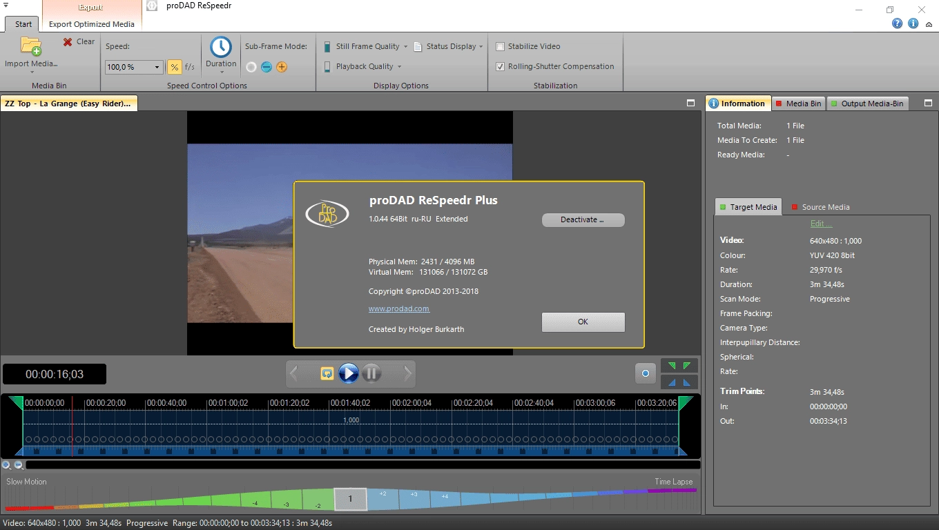The height and width of the screenshot is (530, 939).
Task: Open Import Media folder icon
Action: [x=31, y=46]
